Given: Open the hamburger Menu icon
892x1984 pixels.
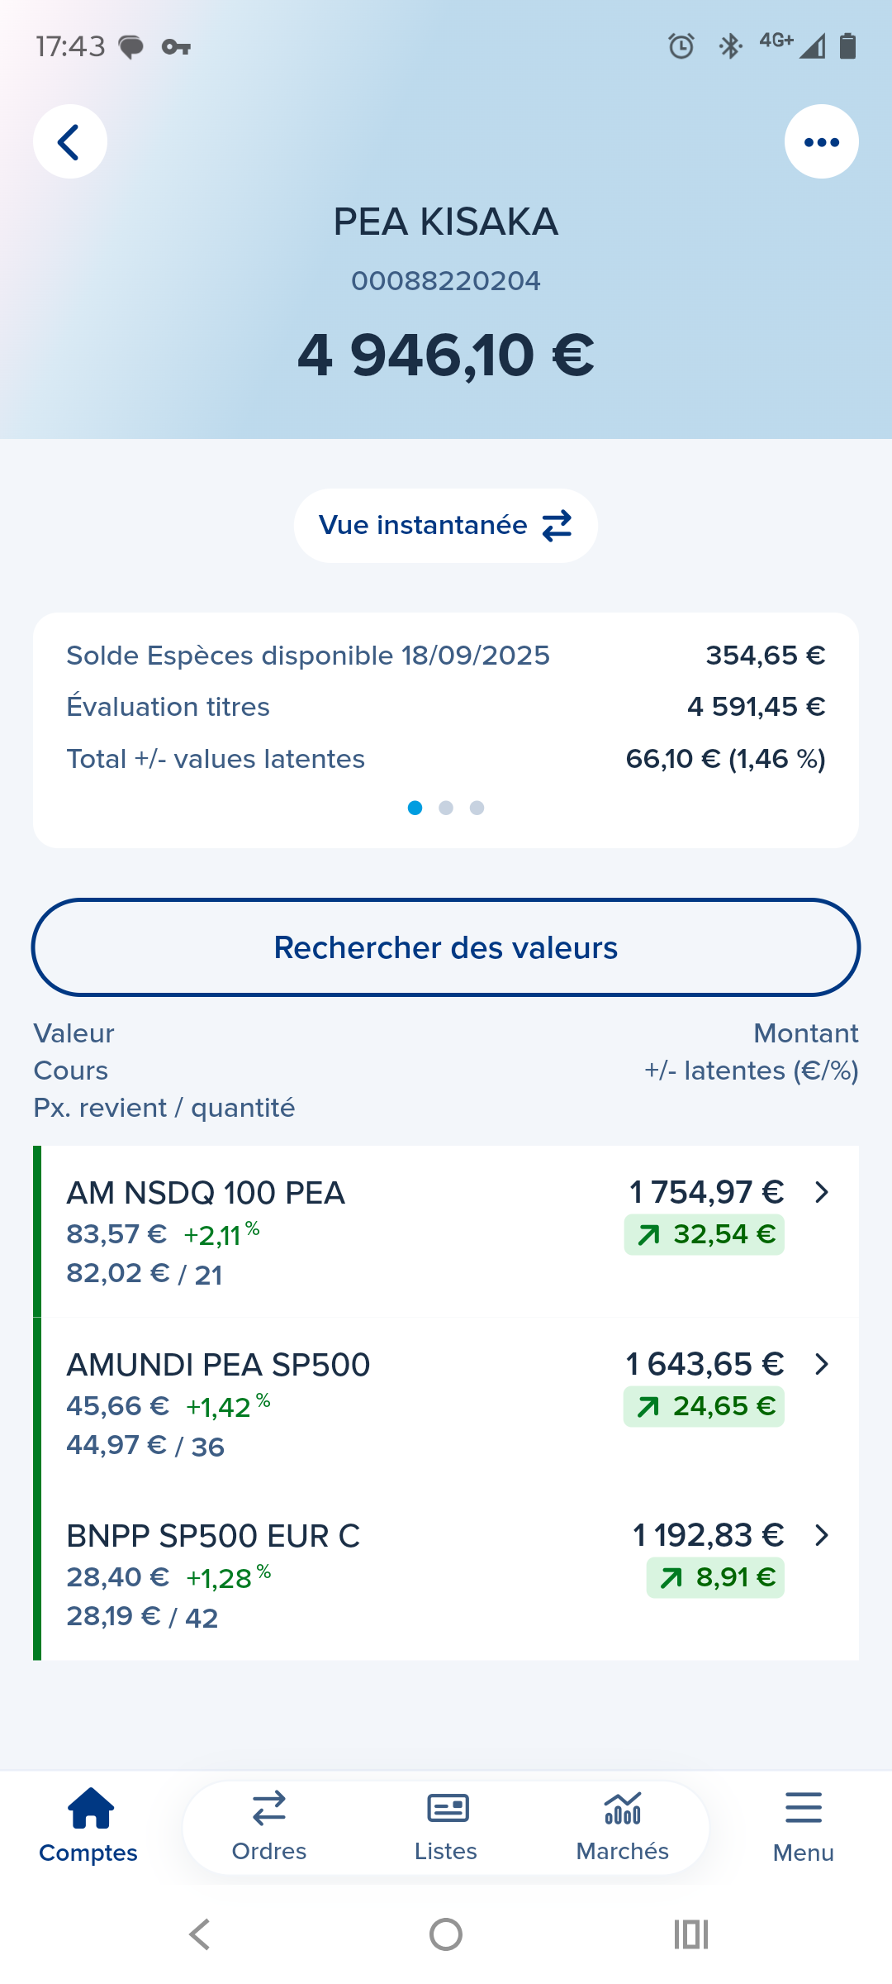Looking at the screenshot, I should [x=803, y=1808].
